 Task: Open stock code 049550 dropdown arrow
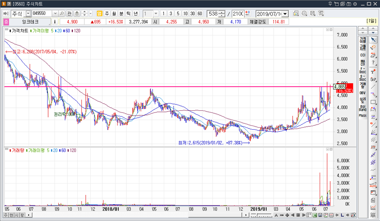pos(55,13)
